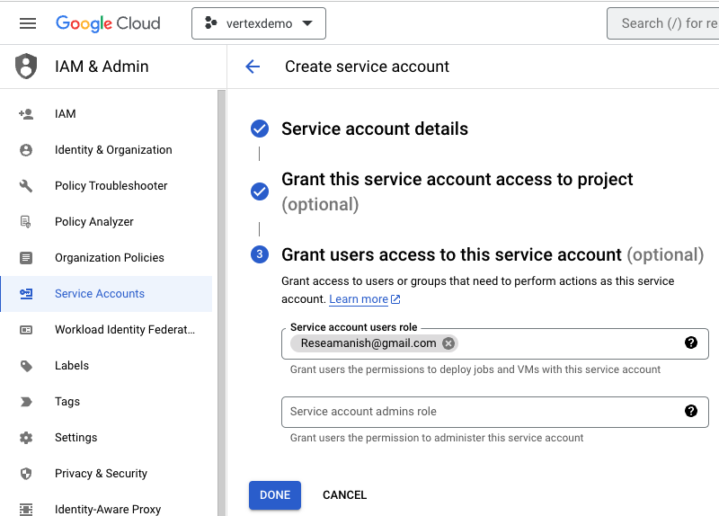This screenshot has width=719, height=516.
Task: Expand the Service account details step
Action: click(374, 129)
